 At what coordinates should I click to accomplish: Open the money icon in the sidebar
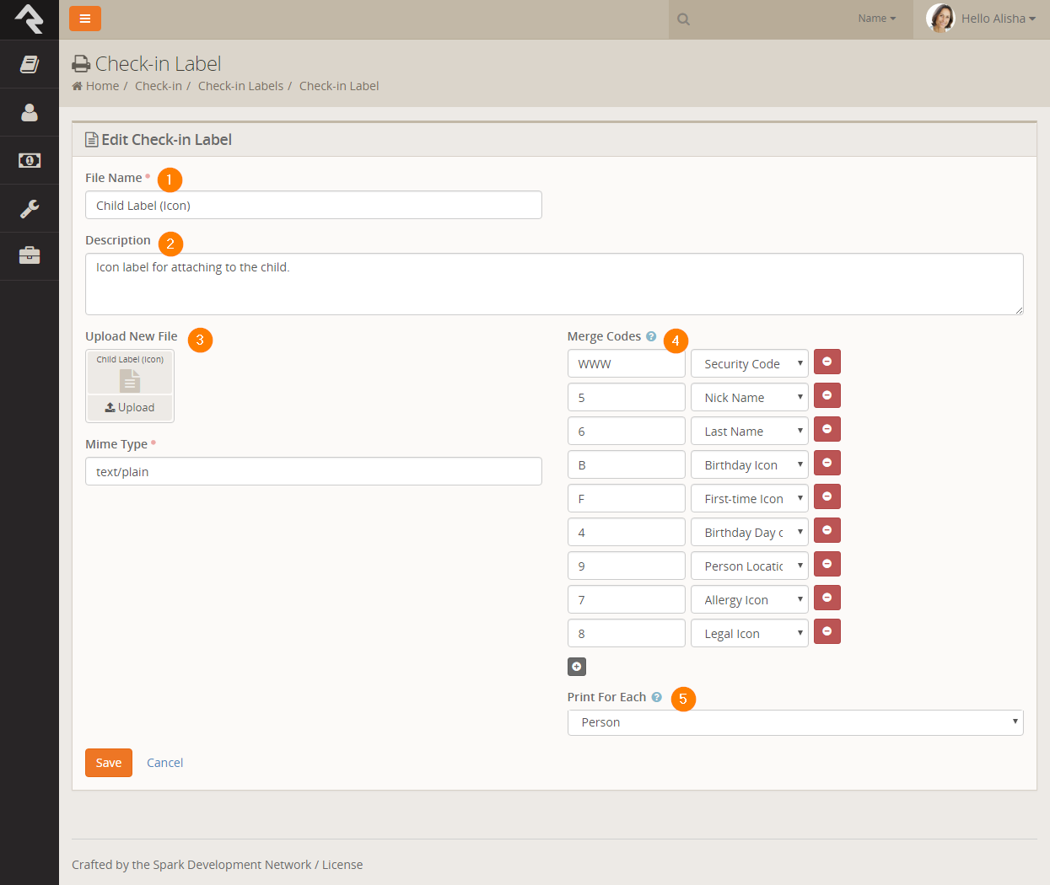point(30,160)
